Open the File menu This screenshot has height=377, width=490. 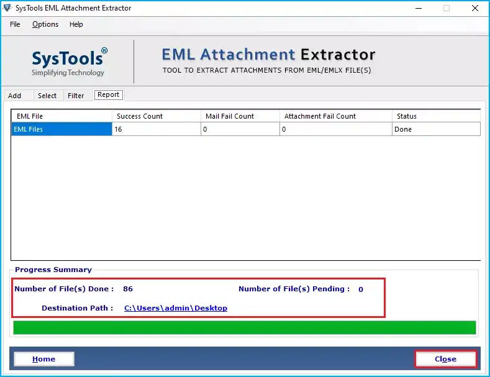(x=15, y=24)
